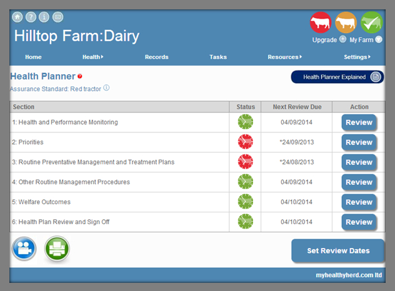This screenshot has height=291, width=395.
Task: Click green status clock for Welfare Outcomes
Action: tap(246, 201)
